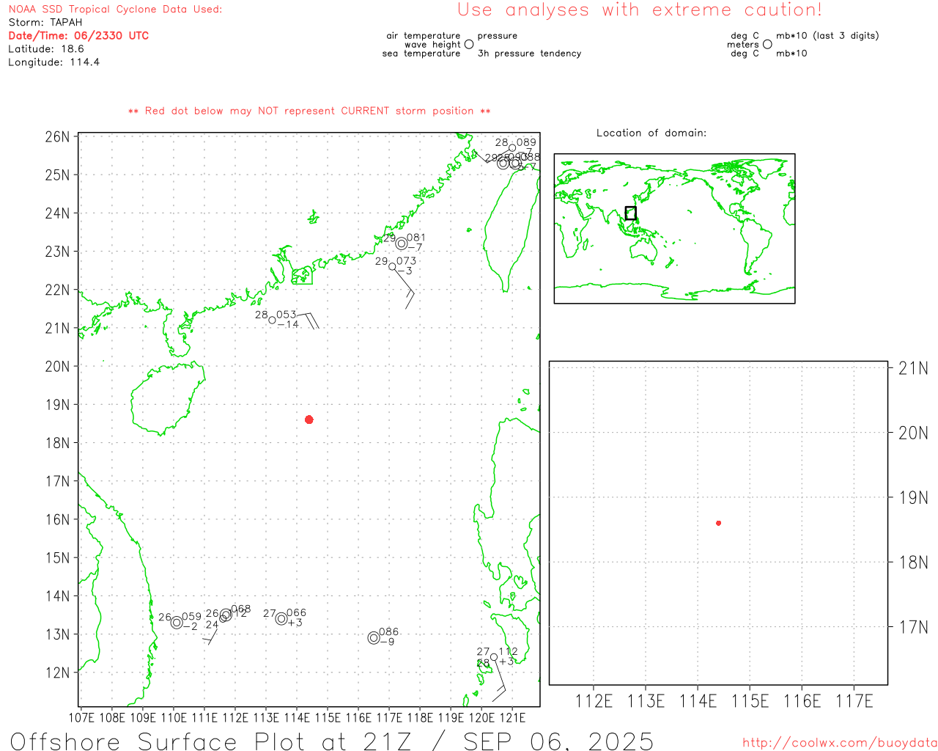Click the '-14' pressure tendency value
Viewport: 938px width, 751px height.
(289, 325)
